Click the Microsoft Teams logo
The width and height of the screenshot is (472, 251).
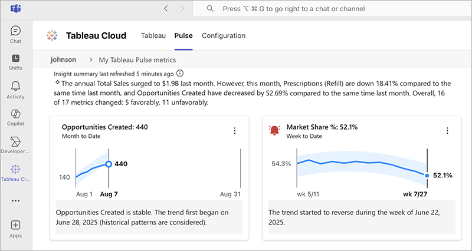tap(15, 9)
